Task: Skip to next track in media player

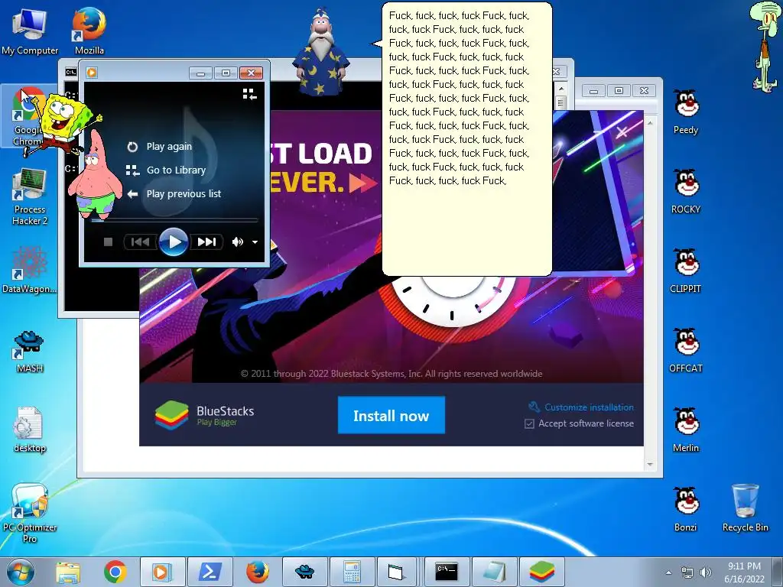Action: click(206, 242)
